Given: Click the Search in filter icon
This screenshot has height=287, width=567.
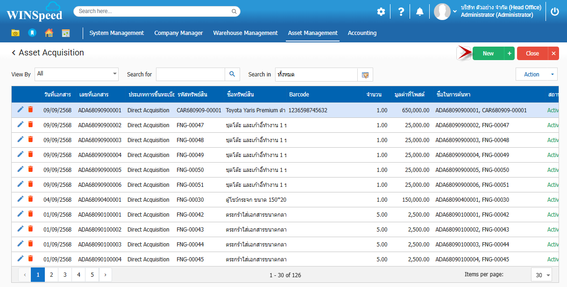Looking at the screenshot, I should point(365,75).
